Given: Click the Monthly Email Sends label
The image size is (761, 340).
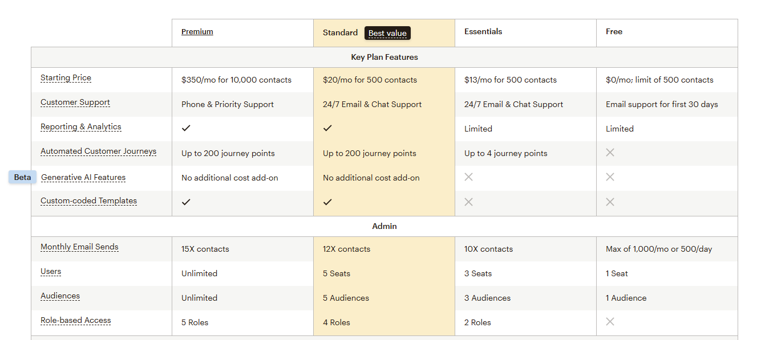Looking at the screenshot, I should 79,247.
